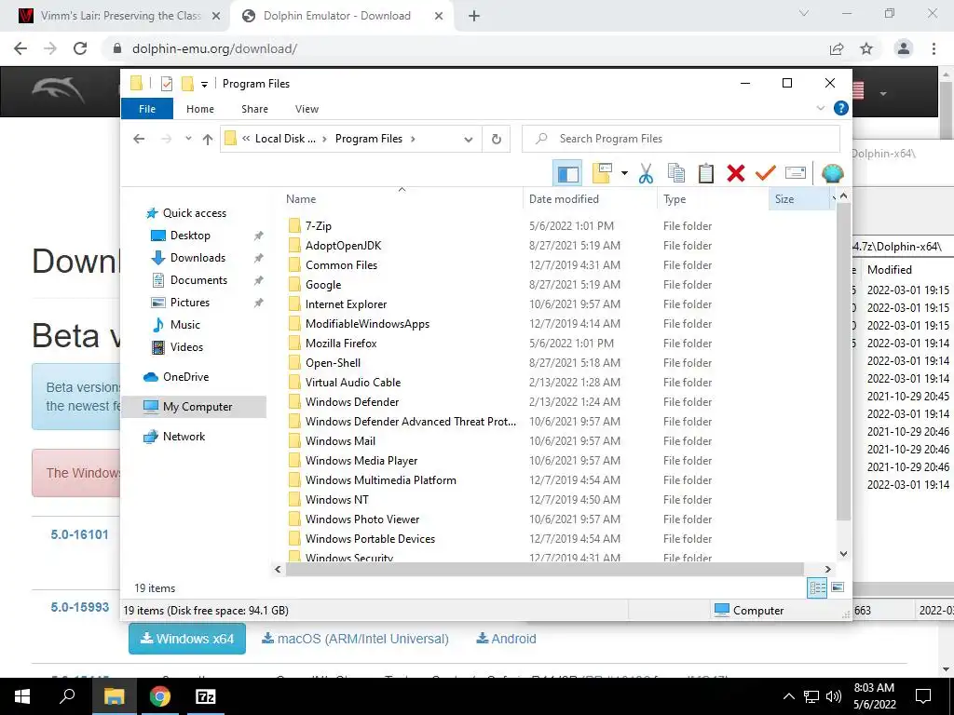The height and width of the screenshot is (715, 954).
Task: Open the Home ribbon tab
Action: coord(200,109)
